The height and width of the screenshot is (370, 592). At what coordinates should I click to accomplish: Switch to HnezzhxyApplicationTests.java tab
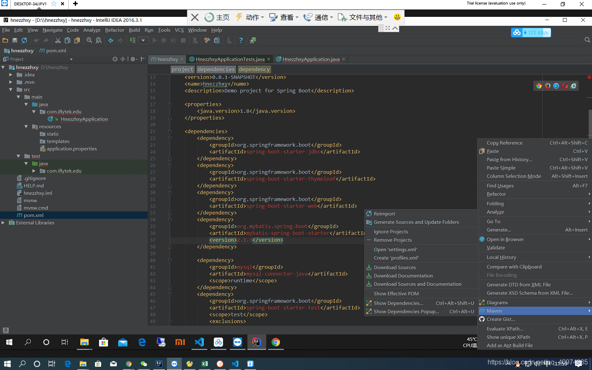(230, 59)
